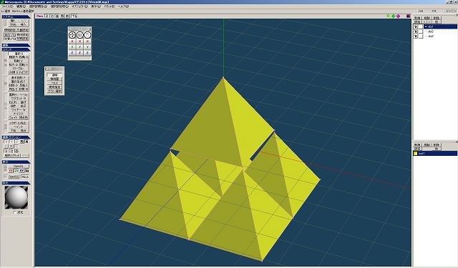Screen dimensions: 458x268
Task: Open the 他 menu in object panel
Action: [x=437, y=22]
